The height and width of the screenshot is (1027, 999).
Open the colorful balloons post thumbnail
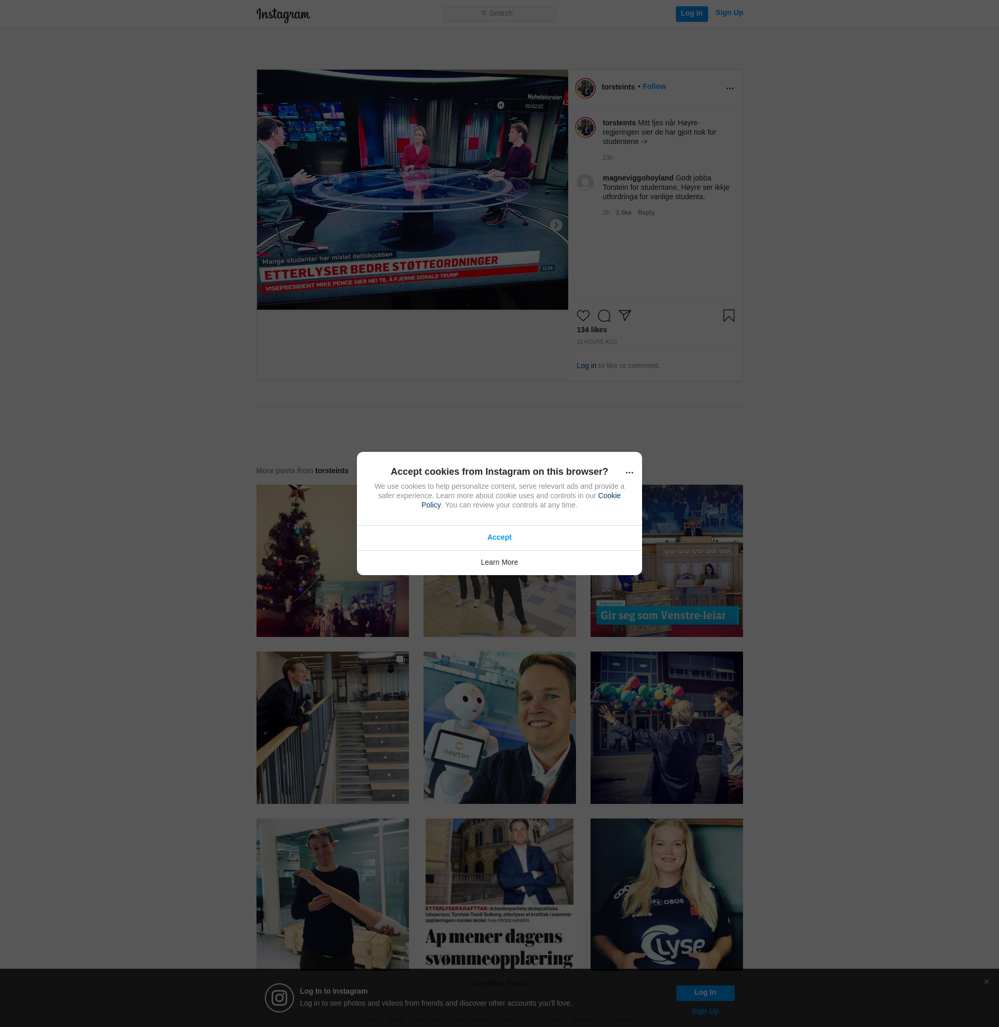(x=667, y=727)
